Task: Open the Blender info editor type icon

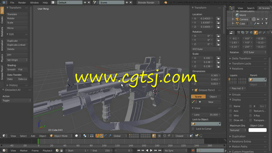Action: pos(4,2)
